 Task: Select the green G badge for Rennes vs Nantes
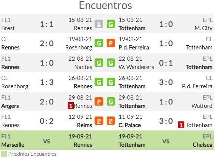pos(99,63)
